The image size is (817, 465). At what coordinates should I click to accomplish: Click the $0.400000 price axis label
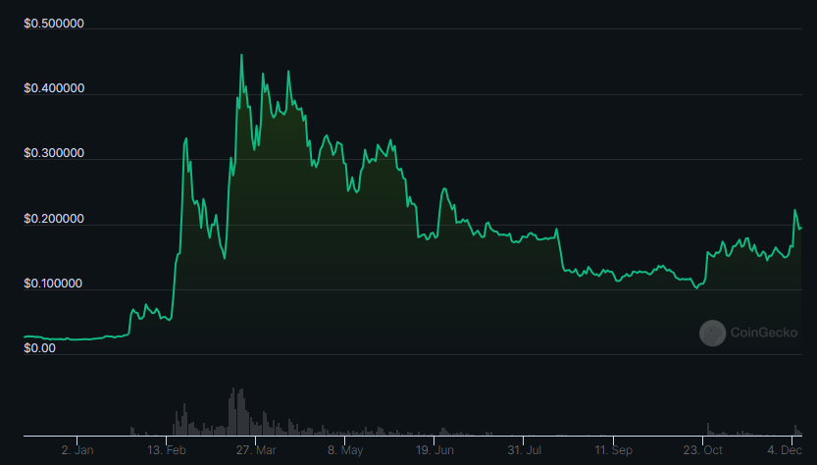coord(54,88)
